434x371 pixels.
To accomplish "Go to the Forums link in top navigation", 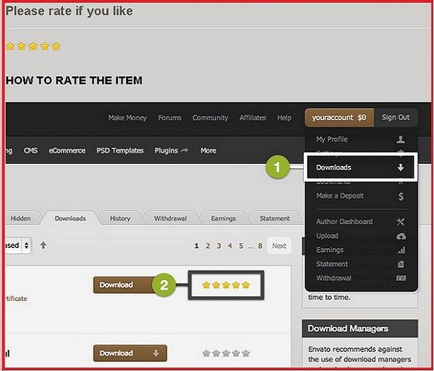I will [x=169, y=118].
